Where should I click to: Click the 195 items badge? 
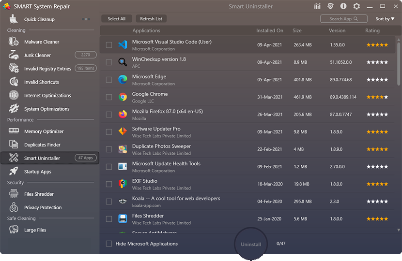coord(86,68)
